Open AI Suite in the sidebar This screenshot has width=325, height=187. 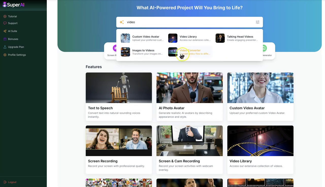pyautogui.click(x=10, y=31)
